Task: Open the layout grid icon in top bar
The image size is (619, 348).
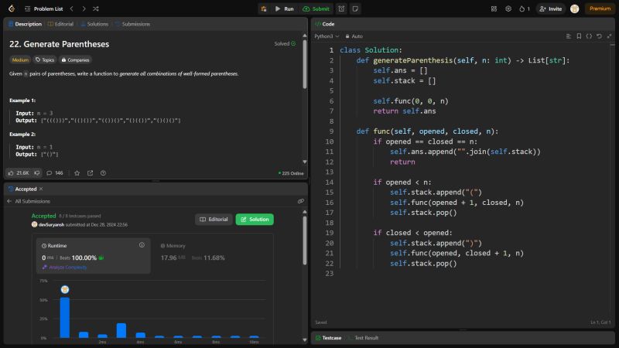Action: (x=494, y=9)
